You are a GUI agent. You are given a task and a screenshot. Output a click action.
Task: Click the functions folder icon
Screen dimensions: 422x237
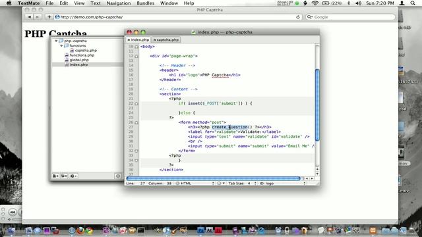tap(66, 45)
